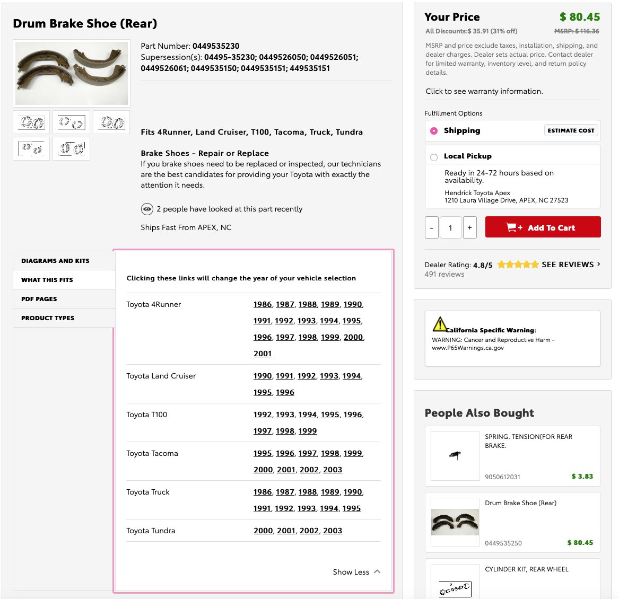Choose 2000 for Toyota Tacoma

[263, 470]
